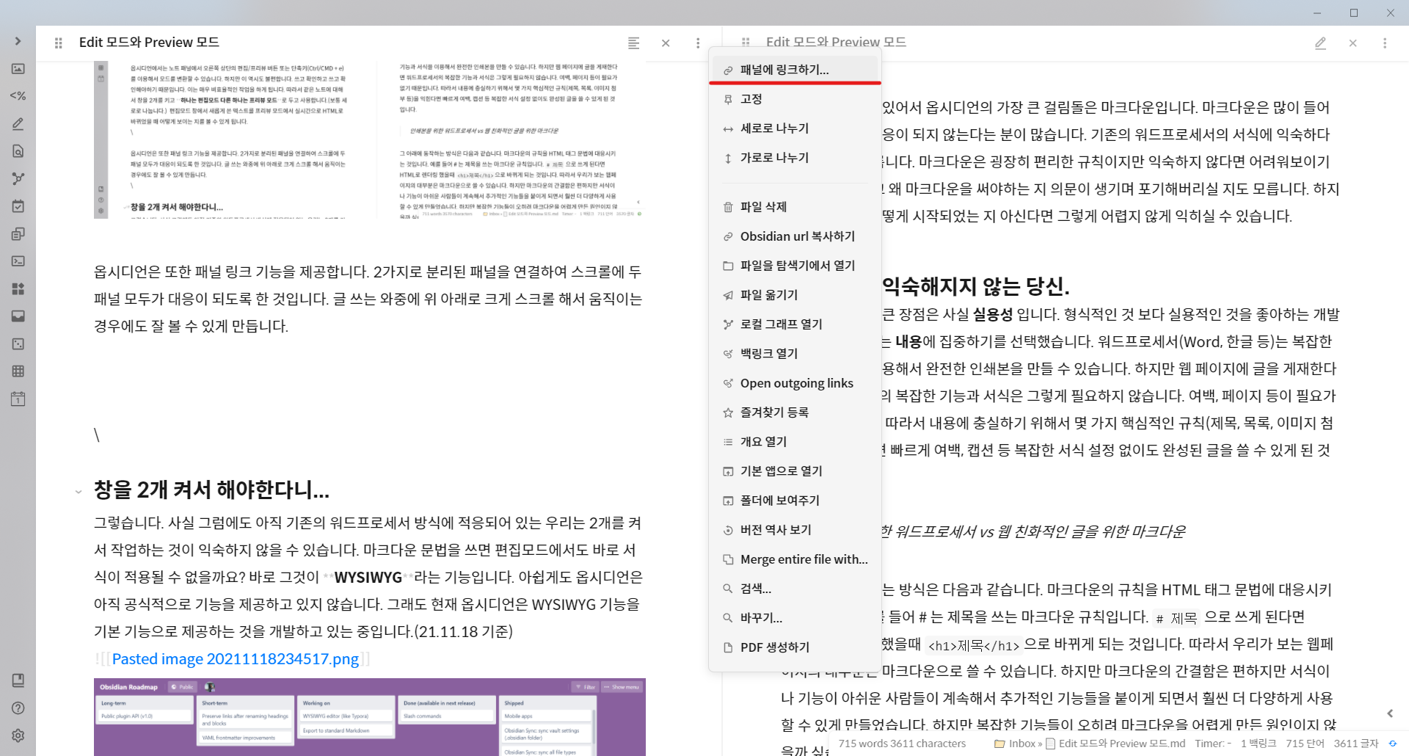This screenshot has height=756, width=1409.
Task: Select 파일을 탐색기에서 열기
Action: pos(795,266)
